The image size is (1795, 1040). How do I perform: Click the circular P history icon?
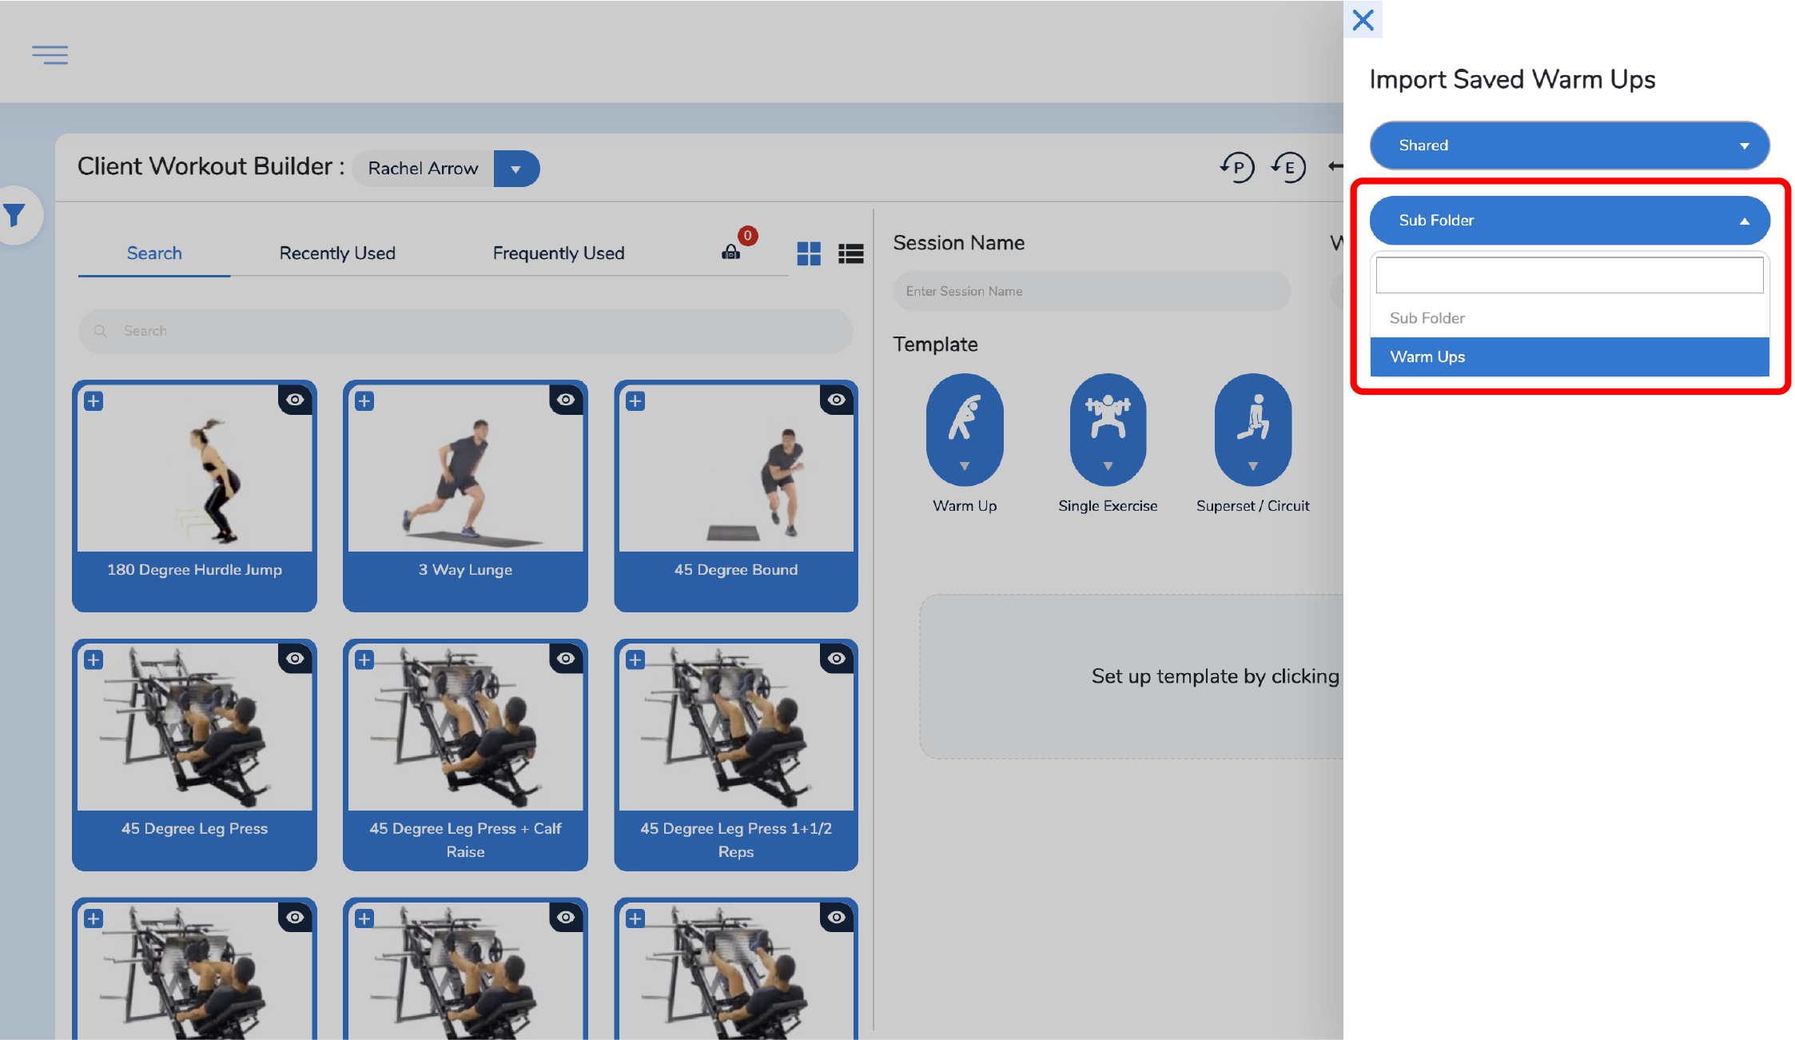[1237, 167]
